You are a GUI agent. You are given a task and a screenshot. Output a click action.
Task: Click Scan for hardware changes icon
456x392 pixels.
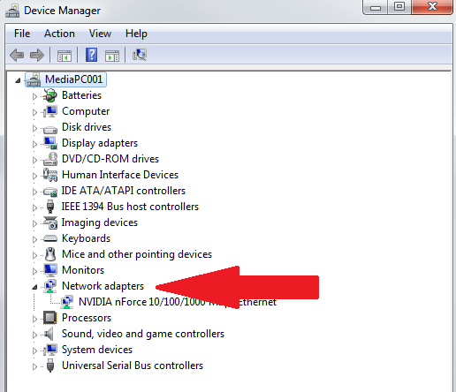click(140, 55)
